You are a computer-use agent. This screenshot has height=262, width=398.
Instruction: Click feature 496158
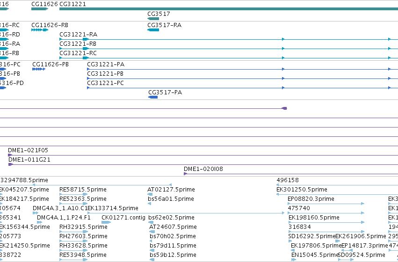[288, 180]
